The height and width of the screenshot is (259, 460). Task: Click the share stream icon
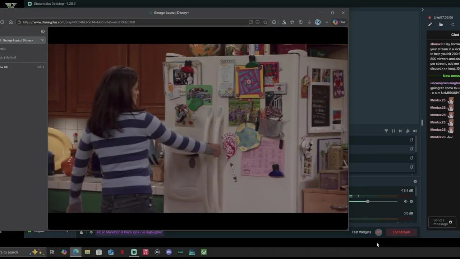coord(452,24)
